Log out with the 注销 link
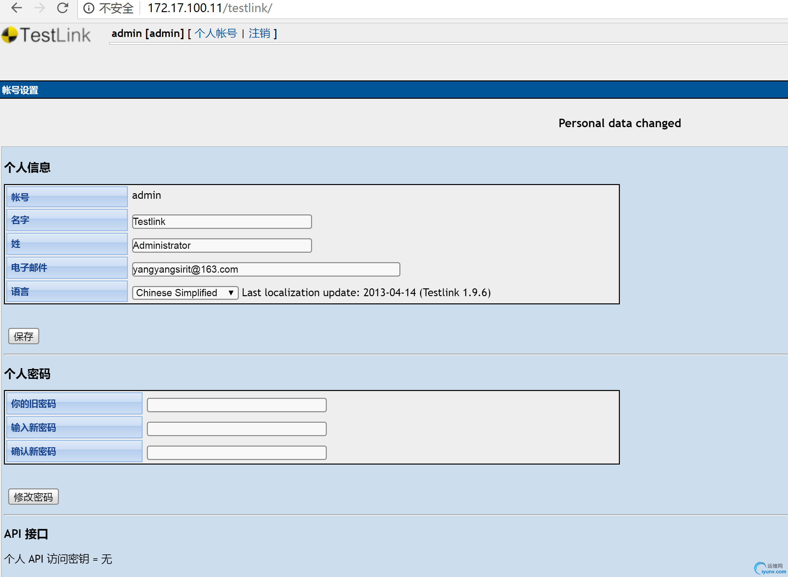Screen dimensions: 788x577 click(x=259, y=34)
